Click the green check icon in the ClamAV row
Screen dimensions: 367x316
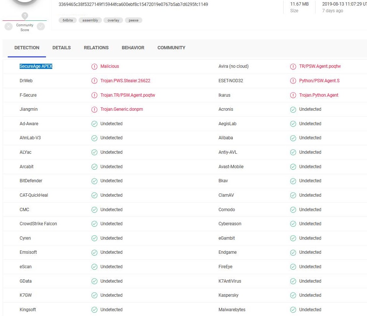(x=293, y=195)
